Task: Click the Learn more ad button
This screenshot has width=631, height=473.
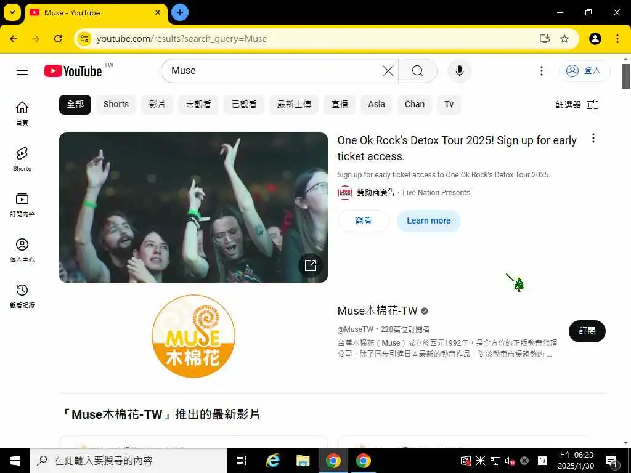Action: (x=429, y=221)
